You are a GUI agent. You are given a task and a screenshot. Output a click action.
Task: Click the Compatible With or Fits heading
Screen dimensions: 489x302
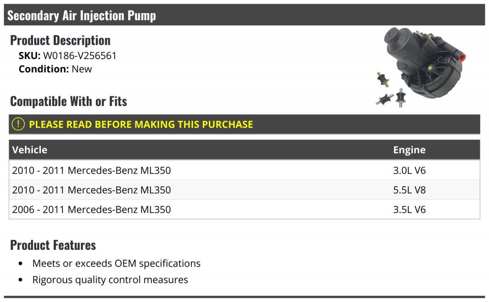click(x=68, y=101)
